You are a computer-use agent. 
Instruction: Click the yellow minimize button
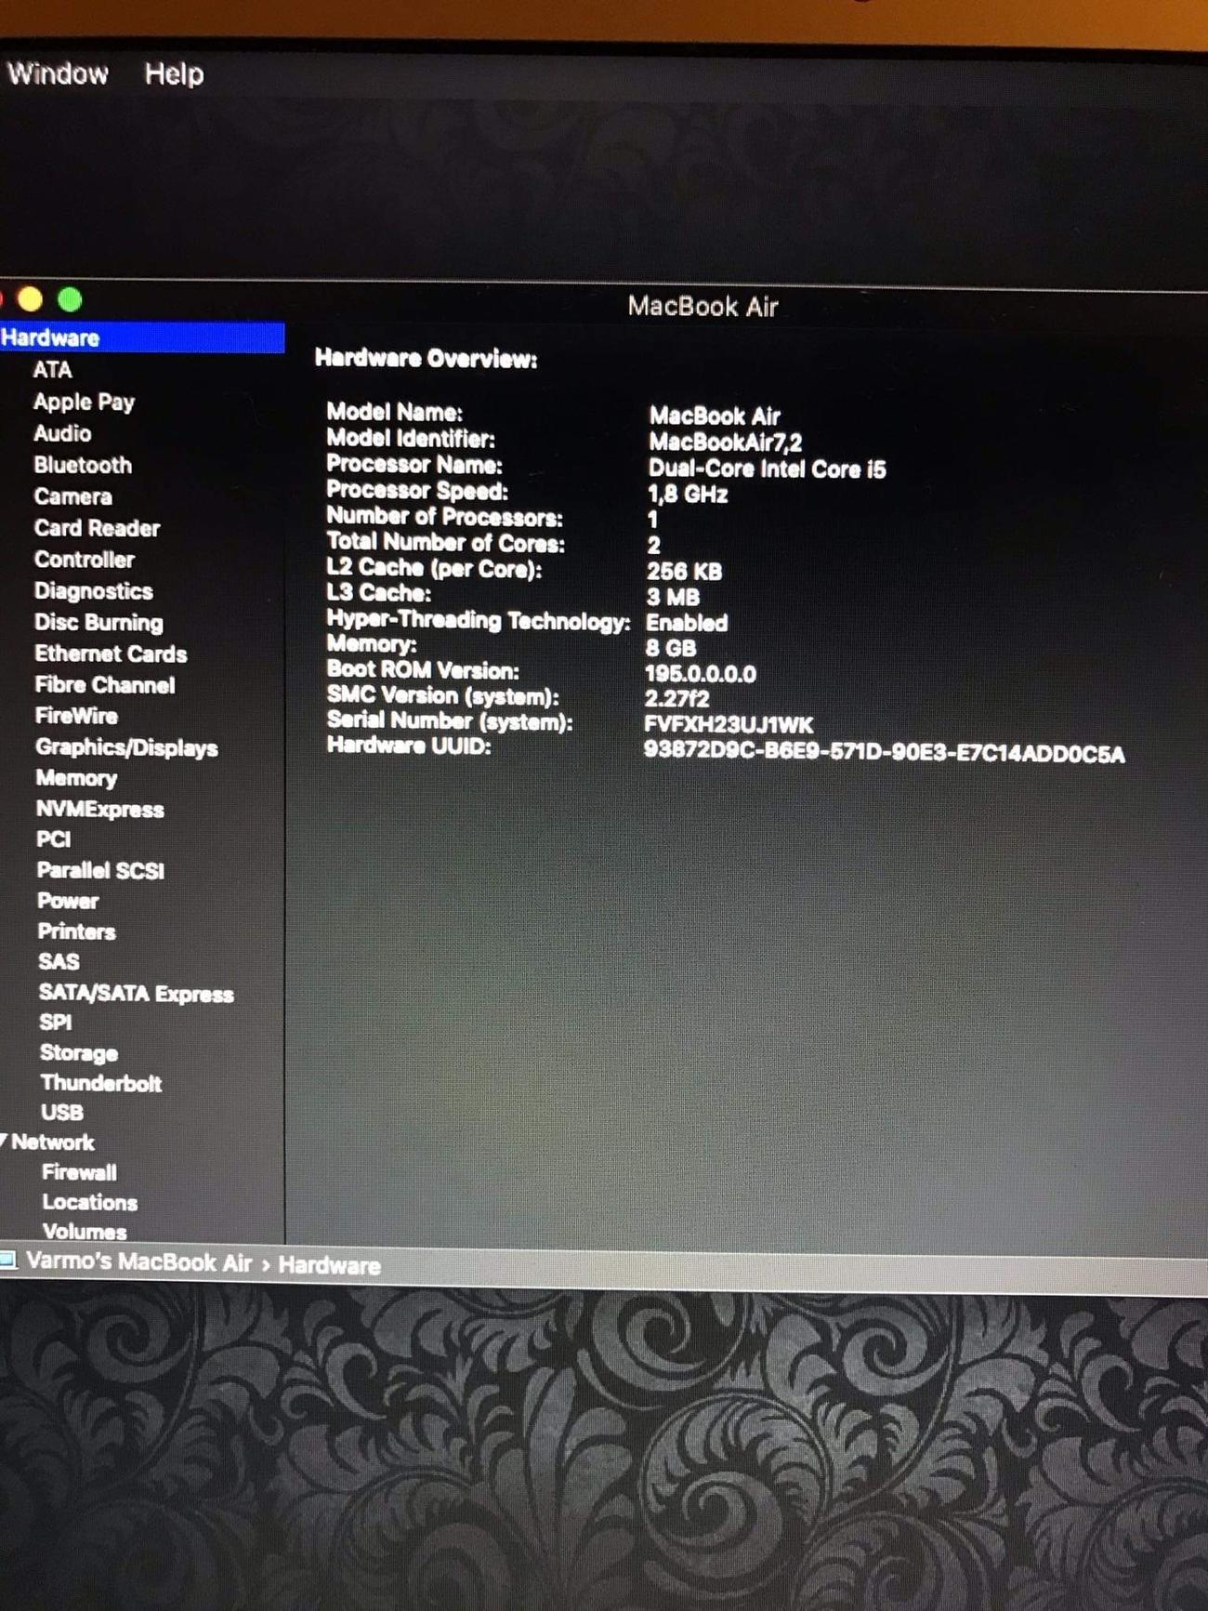(30, 299)
